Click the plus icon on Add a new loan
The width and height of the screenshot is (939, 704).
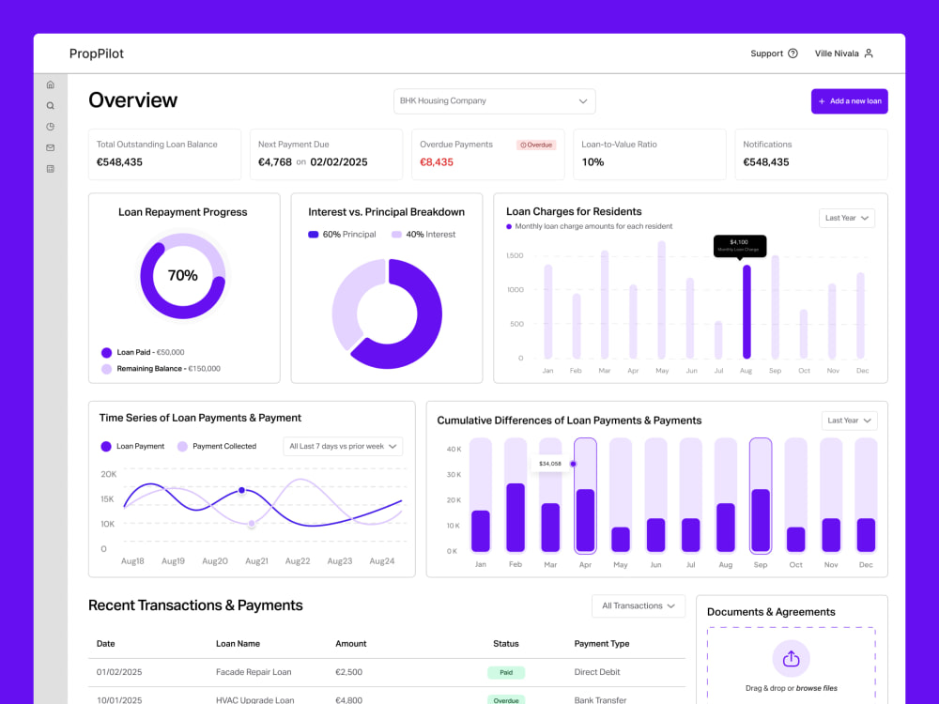tap(822, 101)
